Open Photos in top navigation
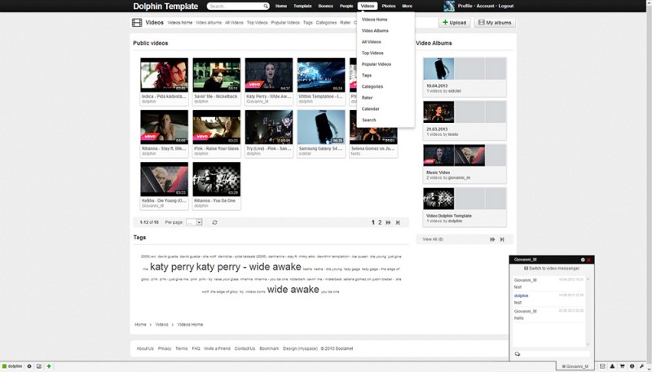This screenshot has height=372, width=652. [x=389, y=6]
